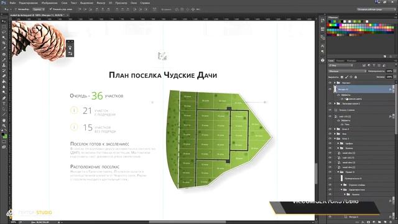Expand the Блок 4 group
Viewport: 398px width, 224px height.
point(335,129)
